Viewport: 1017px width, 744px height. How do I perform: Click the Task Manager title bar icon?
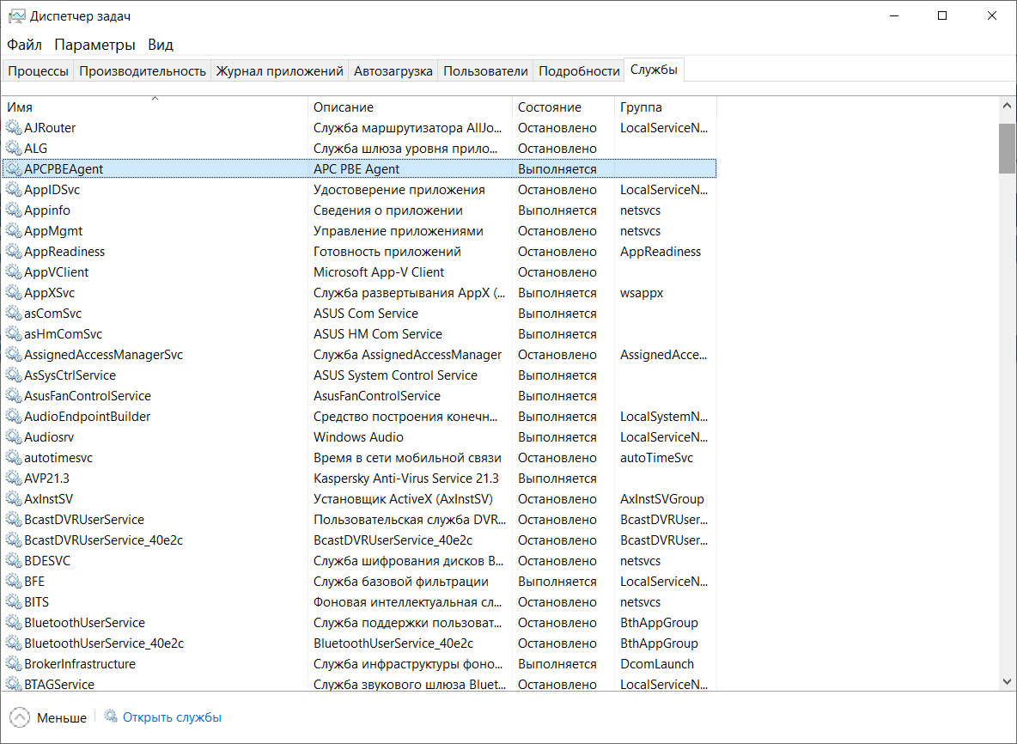point(16,16)
